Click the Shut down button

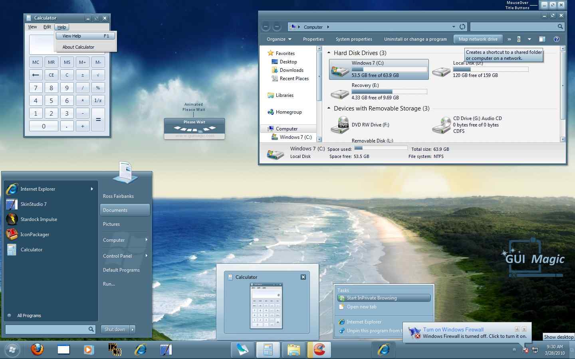115,329
